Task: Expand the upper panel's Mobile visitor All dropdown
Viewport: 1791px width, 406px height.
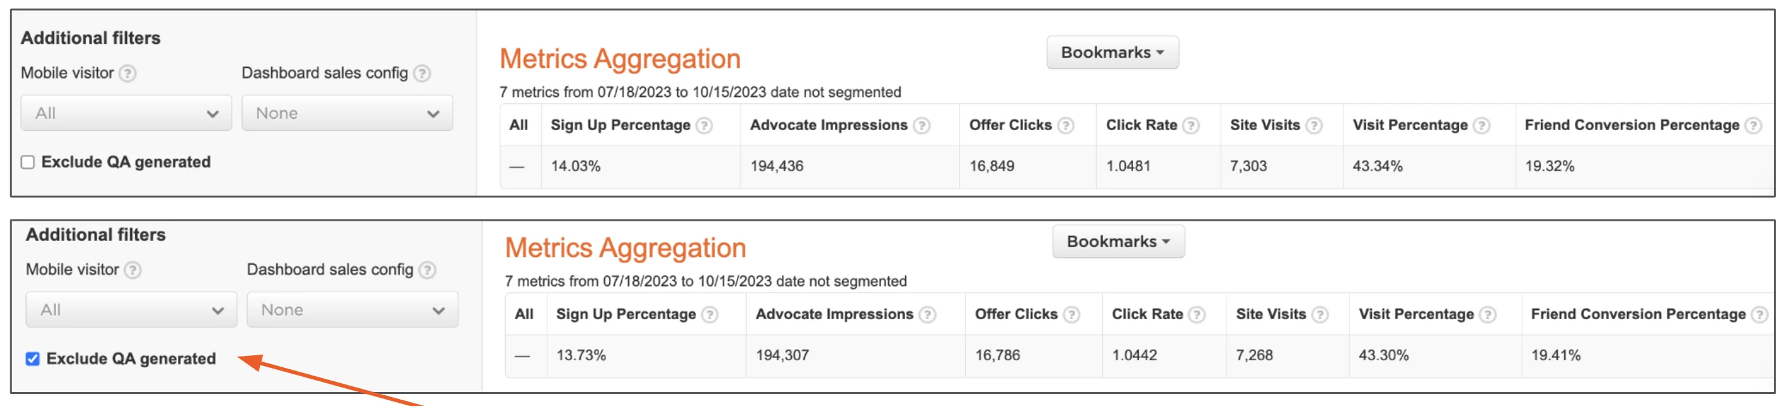Action: [x=126, y=113]
